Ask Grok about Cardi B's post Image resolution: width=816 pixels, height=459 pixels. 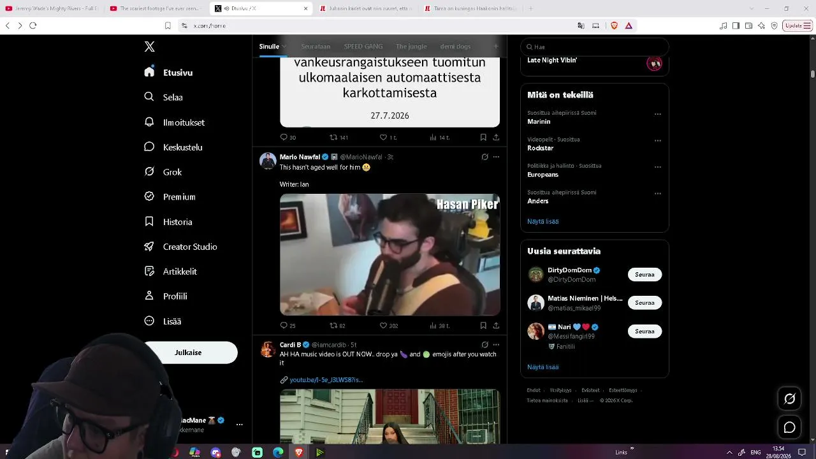(x=484, y=345)
